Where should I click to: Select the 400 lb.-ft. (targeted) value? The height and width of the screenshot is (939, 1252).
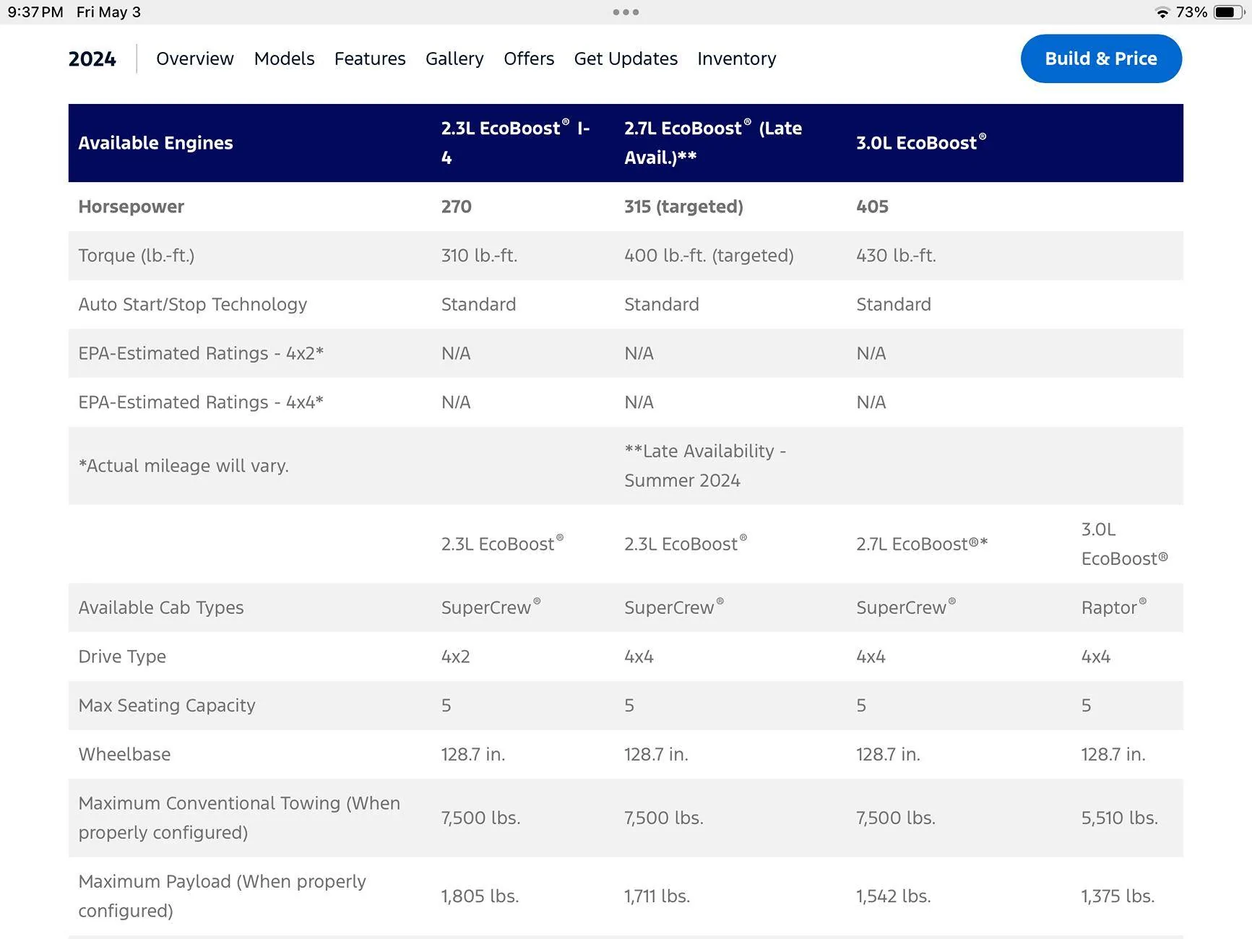709,256
